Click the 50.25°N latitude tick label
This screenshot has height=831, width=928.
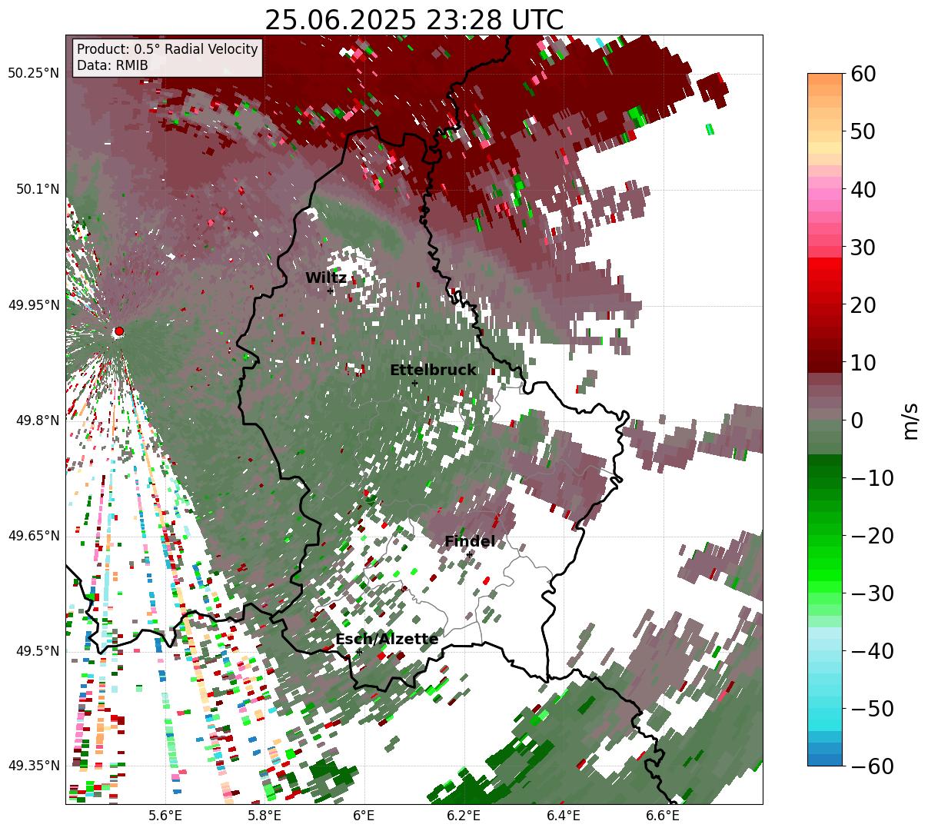[33, 74]
